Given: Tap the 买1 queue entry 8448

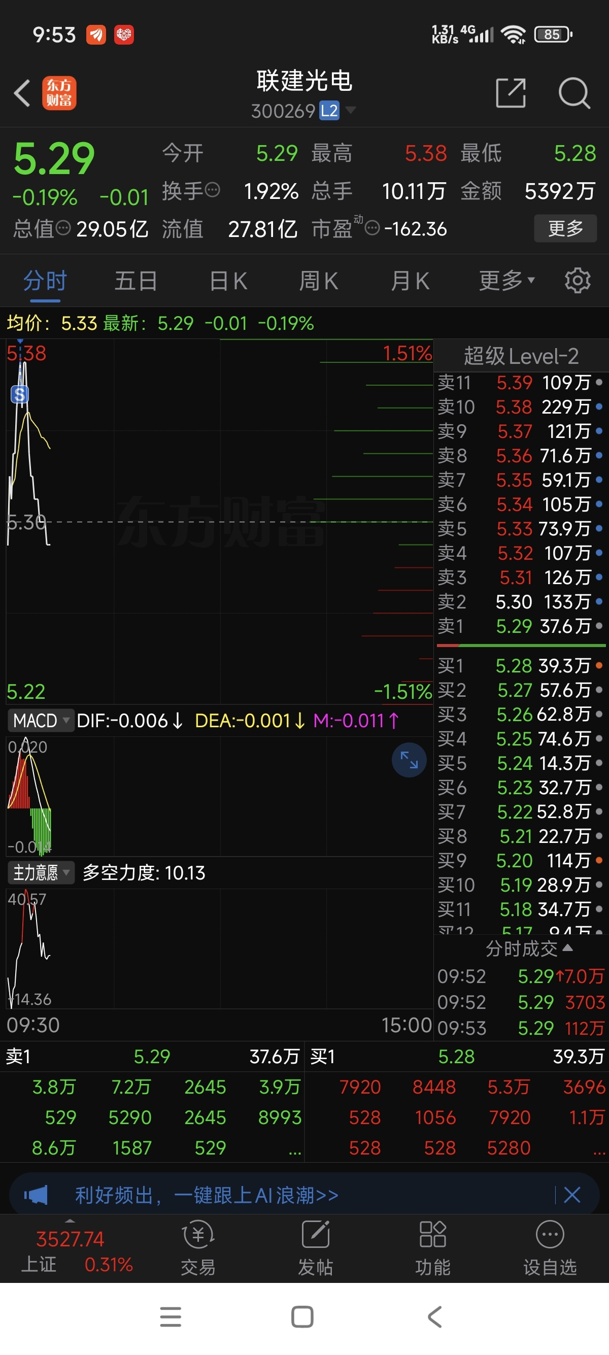Looking at the screenshot, I should coord(434,1087).
